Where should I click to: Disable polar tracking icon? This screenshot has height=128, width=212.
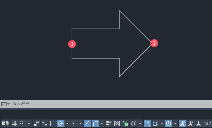pos(61,123)
